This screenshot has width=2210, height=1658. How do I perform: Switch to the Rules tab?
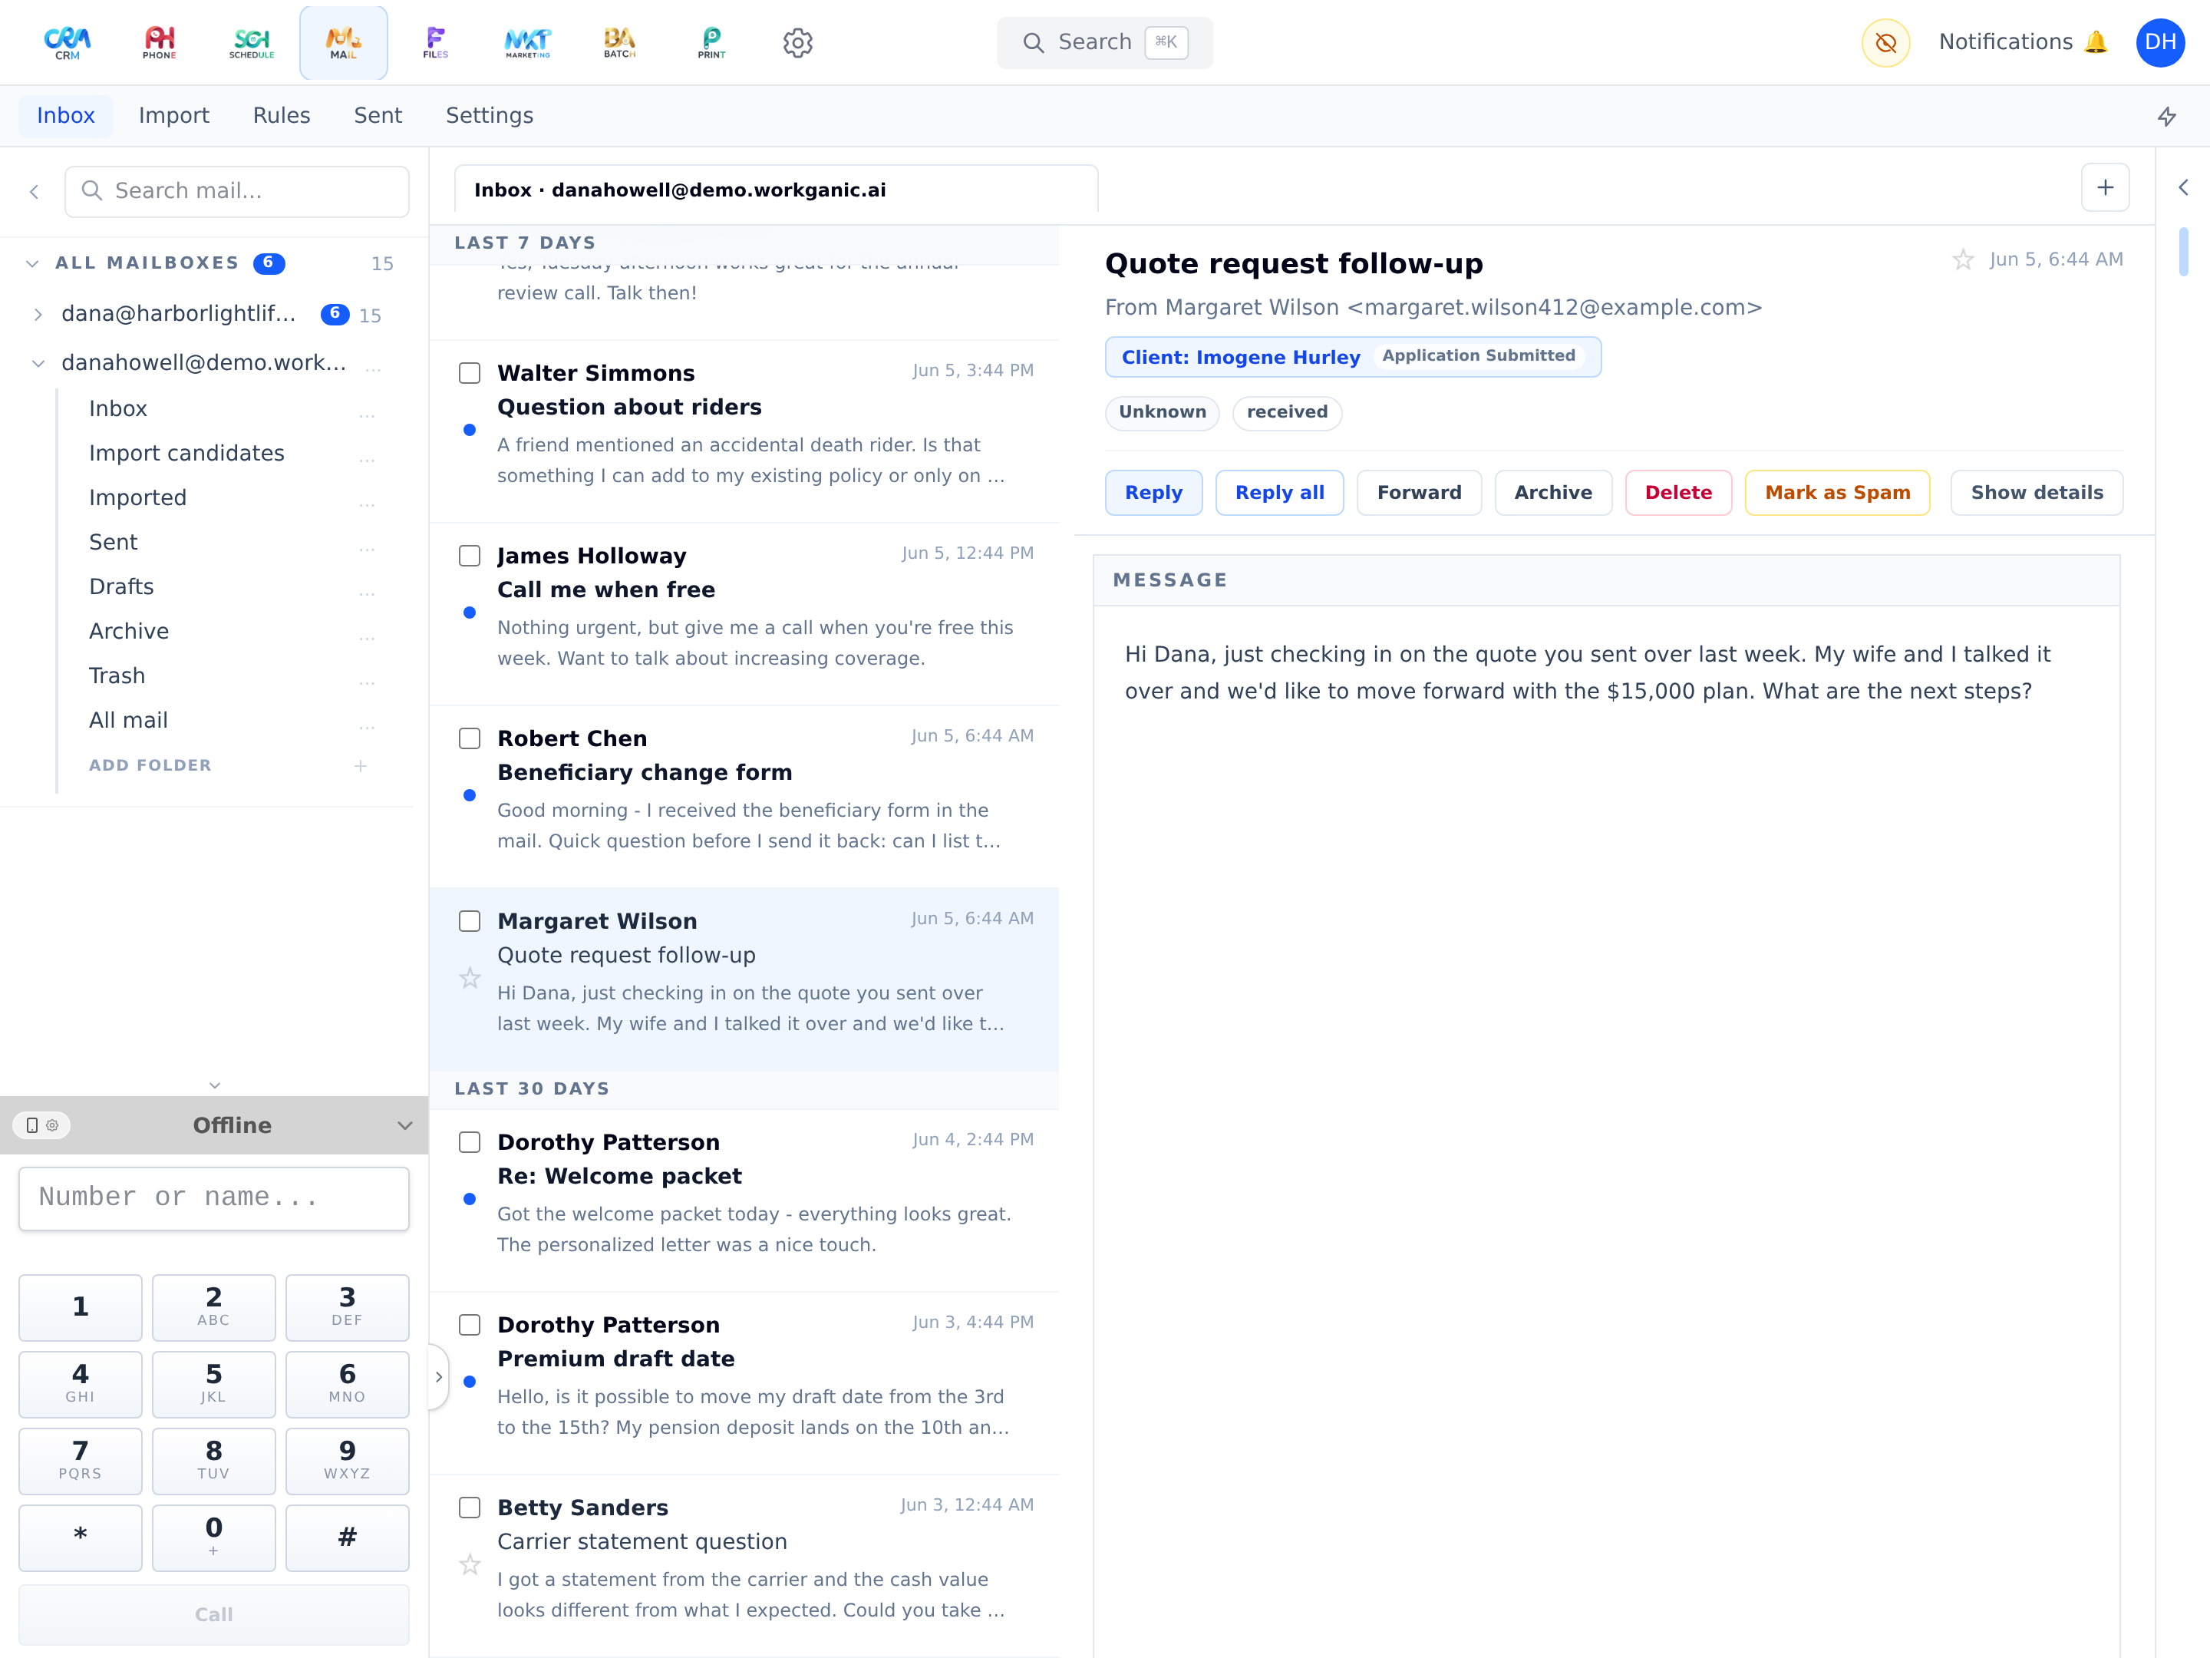click(x=282, y=116)
